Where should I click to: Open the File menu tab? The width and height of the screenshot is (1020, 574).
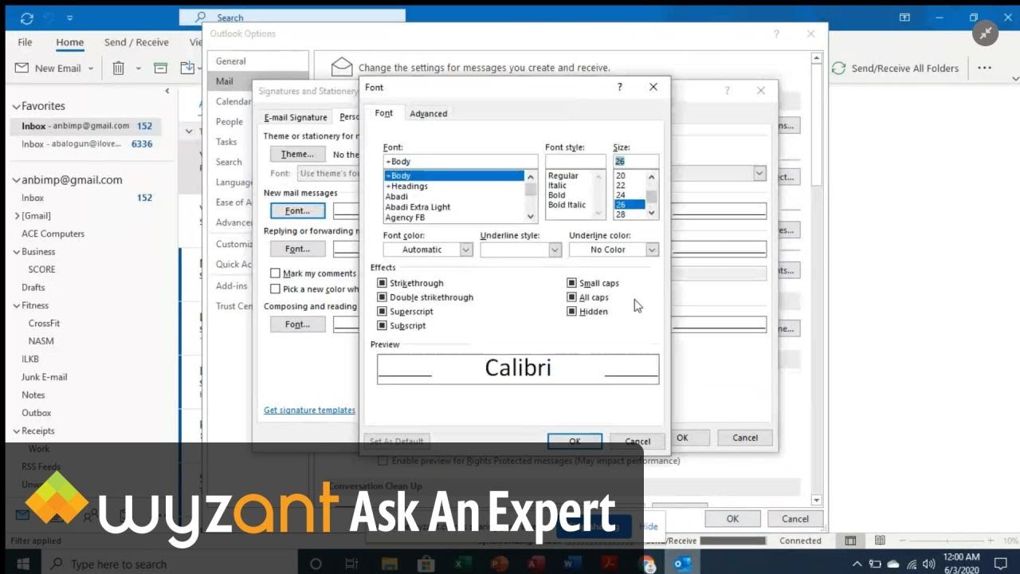coord(25,42)
